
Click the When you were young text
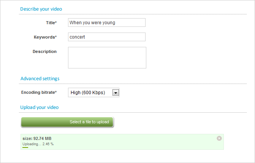tap(92, 23)
